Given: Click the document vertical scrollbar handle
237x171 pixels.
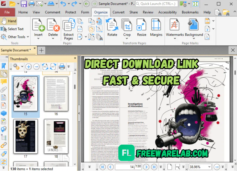Looking at the screenshot, I should point(235,73).
